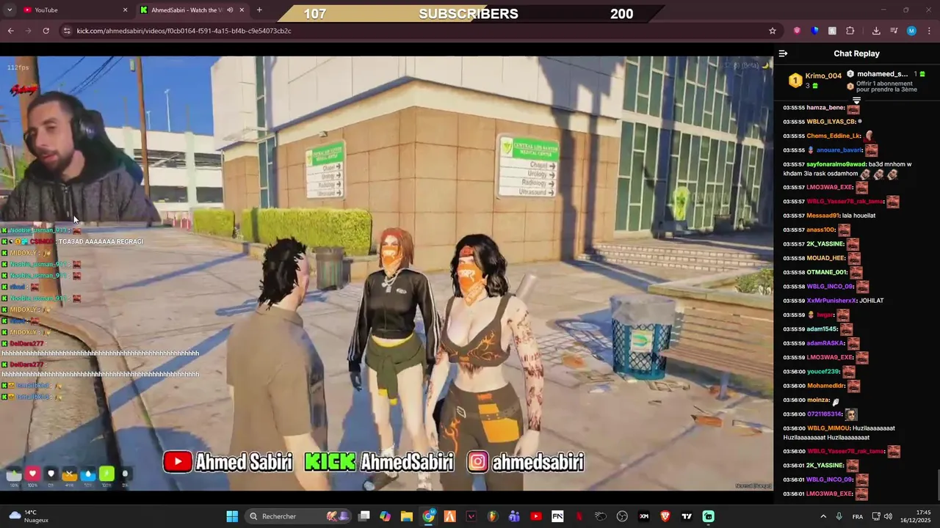Open XxMrPunisherxX username in chat
The height and width of the screenshot is (528, 940).
[x=831, y=301]
